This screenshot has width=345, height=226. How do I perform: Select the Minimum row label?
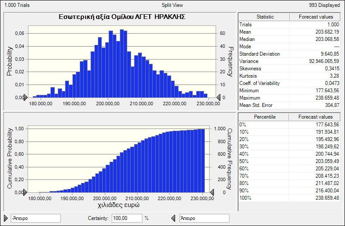[x=249, y=91]
